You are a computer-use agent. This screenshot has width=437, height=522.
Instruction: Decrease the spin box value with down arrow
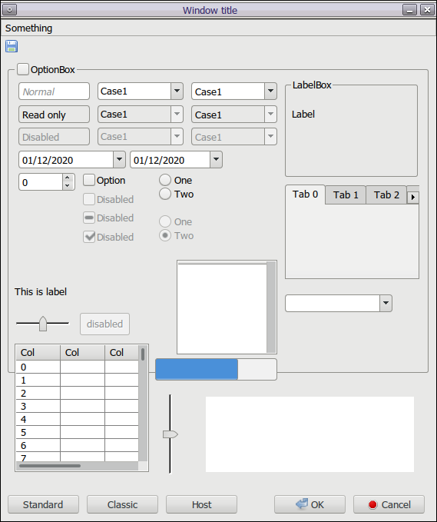[68, 186]
